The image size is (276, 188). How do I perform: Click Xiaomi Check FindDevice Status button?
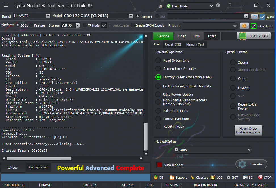[x=248, y=130]
